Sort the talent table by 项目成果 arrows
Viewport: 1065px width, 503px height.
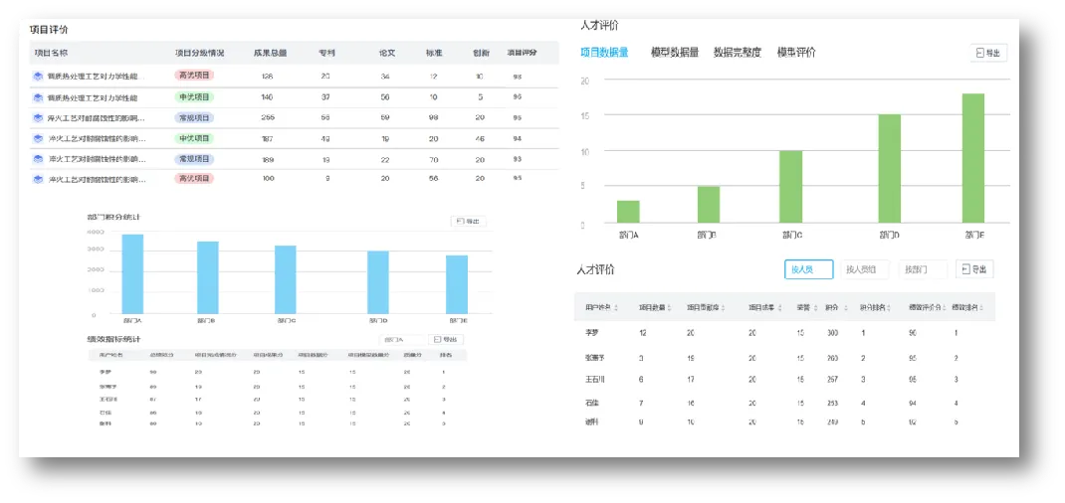point(780,308)
